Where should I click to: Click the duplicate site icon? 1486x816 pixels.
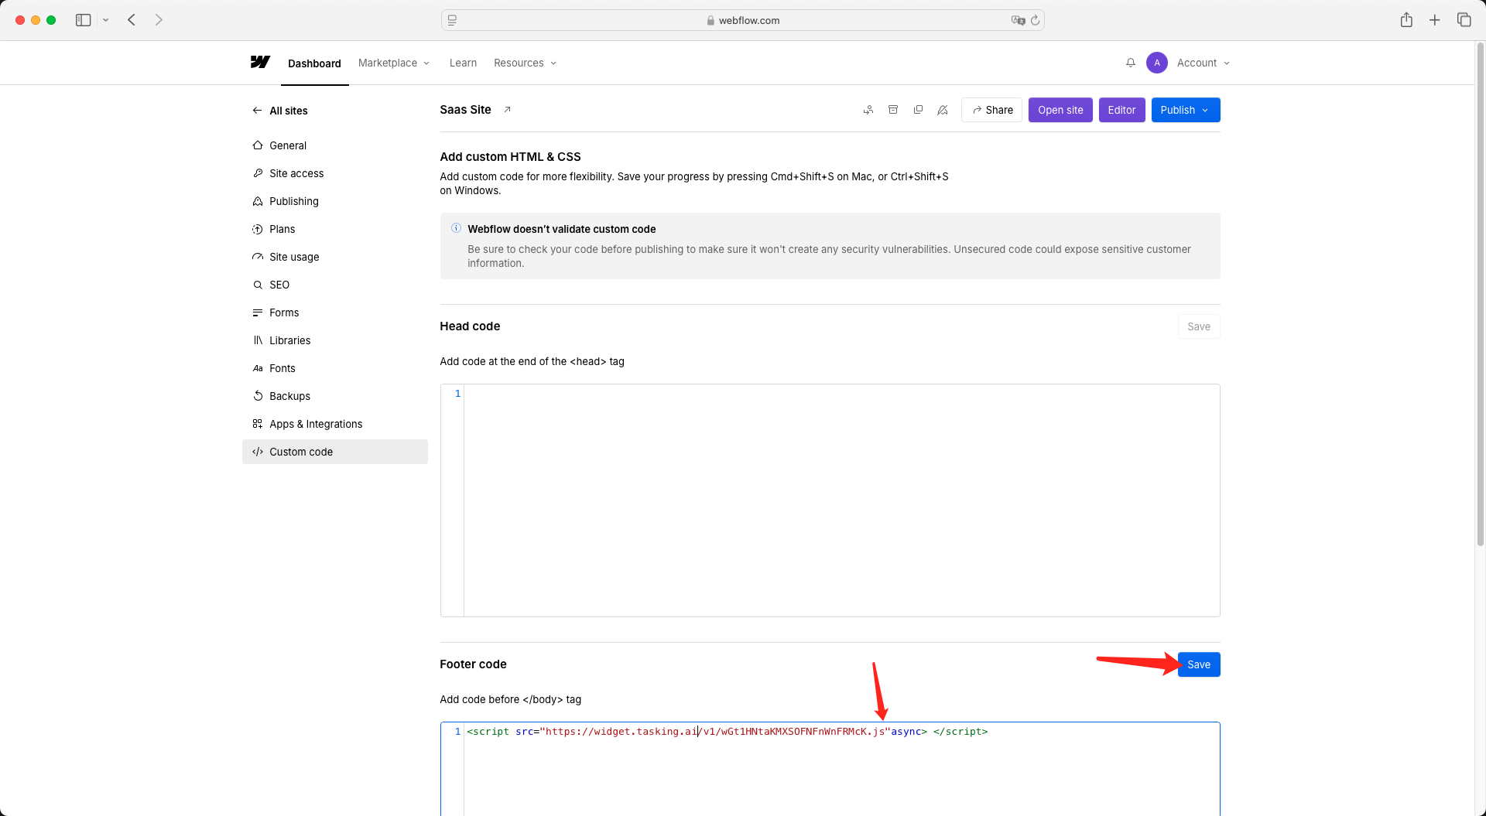(x=918, y=110)
